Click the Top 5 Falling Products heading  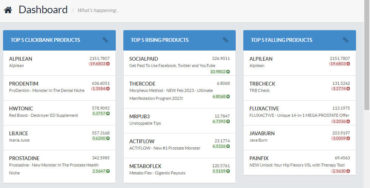click(281, 40)
